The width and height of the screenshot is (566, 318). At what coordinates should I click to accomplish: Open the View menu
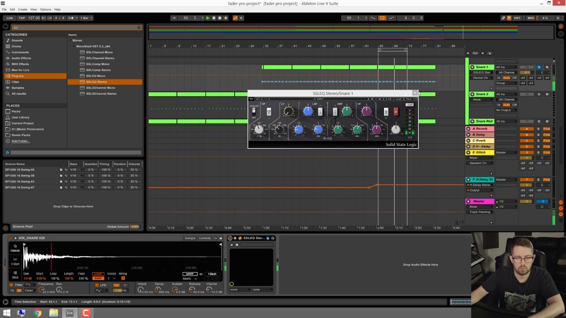[x=34, y=9]
